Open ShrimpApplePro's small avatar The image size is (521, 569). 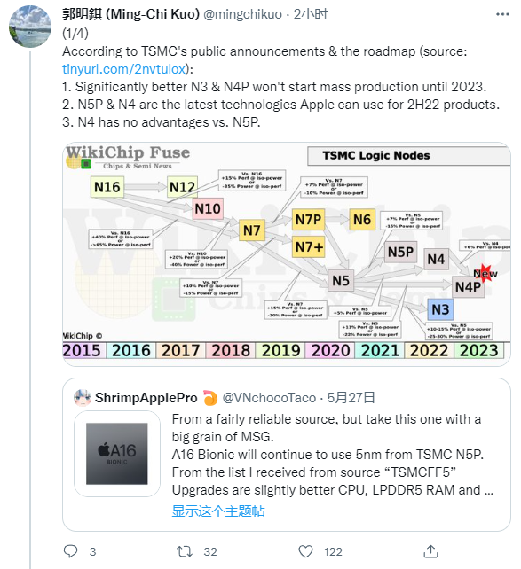pos(83,398)
